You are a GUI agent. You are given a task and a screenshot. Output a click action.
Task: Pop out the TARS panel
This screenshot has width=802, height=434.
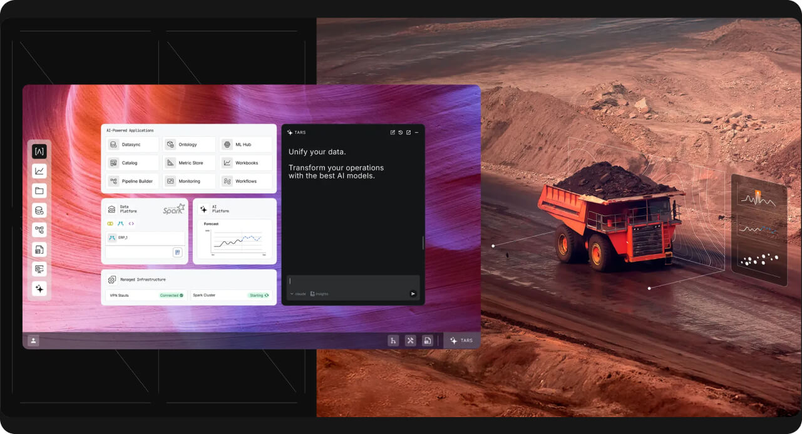tap(408, 133)
